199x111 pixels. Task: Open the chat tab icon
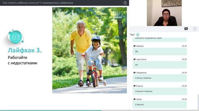pyautogui.click(x=186, y=29)
